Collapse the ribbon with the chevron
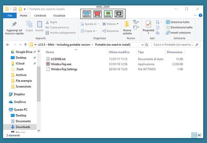207x143 pixels. [x=195, y=16]
